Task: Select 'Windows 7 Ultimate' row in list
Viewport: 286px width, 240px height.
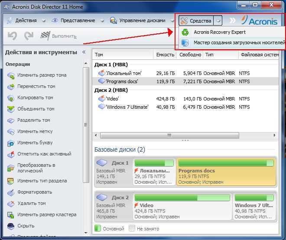Action: tap(185, 107)
